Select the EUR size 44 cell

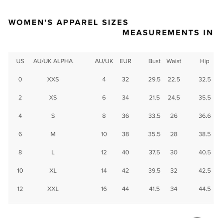(125, 189)
